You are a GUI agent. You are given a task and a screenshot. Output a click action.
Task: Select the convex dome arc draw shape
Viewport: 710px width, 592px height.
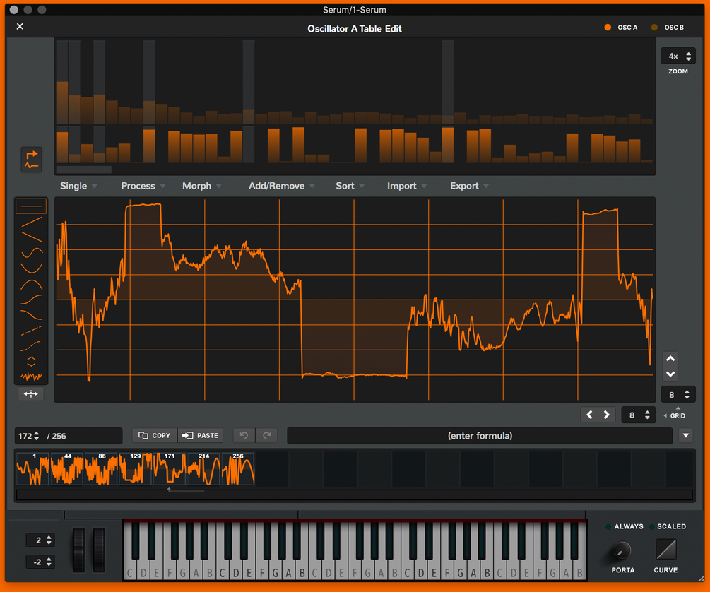[x=31, y=284]
